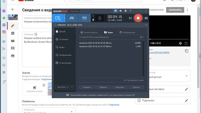The width and height of the screenshot is (201, 113).
Task: Go back with YouTube Studio arrow
Action: point(13,9)
